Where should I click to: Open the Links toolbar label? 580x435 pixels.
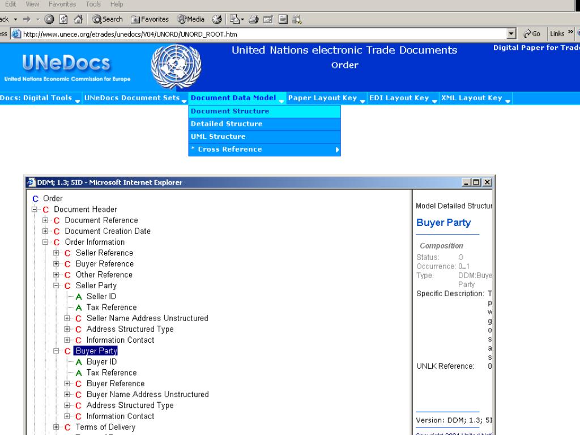(x=557, y=34)
